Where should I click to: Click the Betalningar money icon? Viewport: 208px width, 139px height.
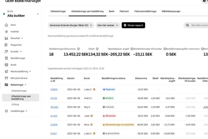tap(6, 85)
